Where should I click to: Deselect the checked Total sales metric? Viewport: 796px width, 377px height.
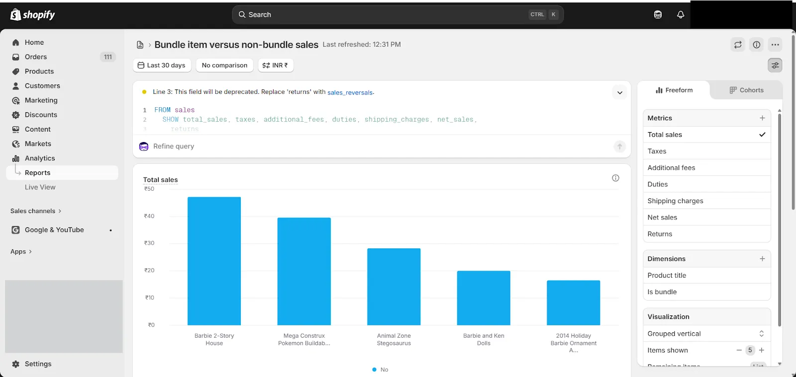706,135
